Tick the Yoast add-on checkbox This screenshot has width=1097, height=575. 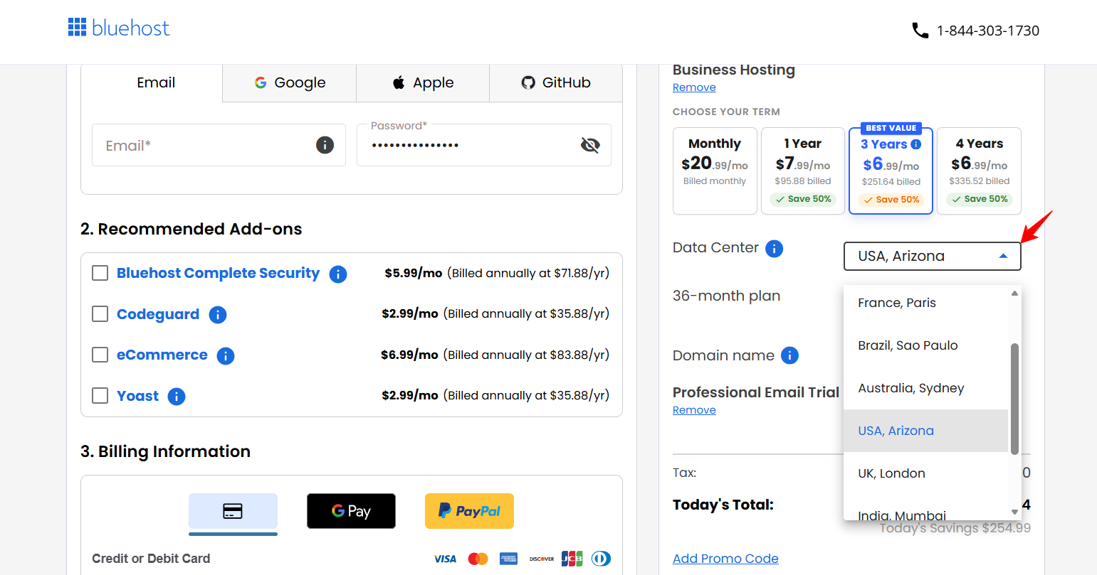pos(100,395)
